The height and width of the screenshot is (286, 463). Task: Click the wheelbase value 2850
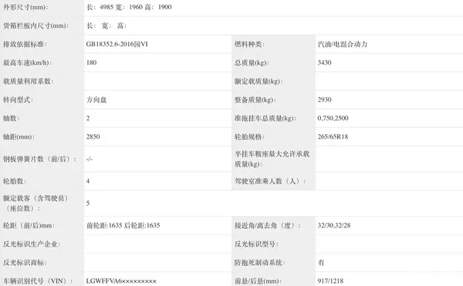(93, 136)
